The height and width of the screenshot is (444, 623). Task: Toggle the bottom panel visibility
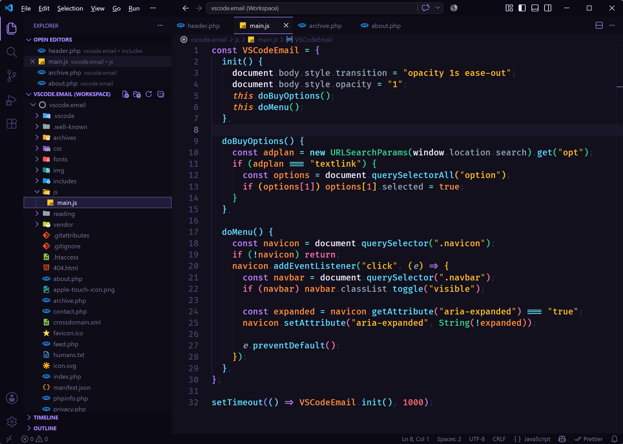tap(535, 8)
